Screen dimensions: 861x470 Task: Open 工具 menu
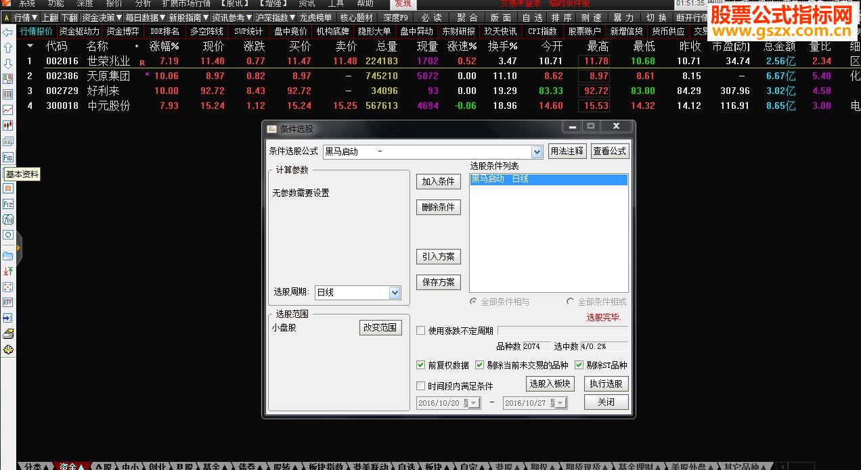click(x=336, y=3)
